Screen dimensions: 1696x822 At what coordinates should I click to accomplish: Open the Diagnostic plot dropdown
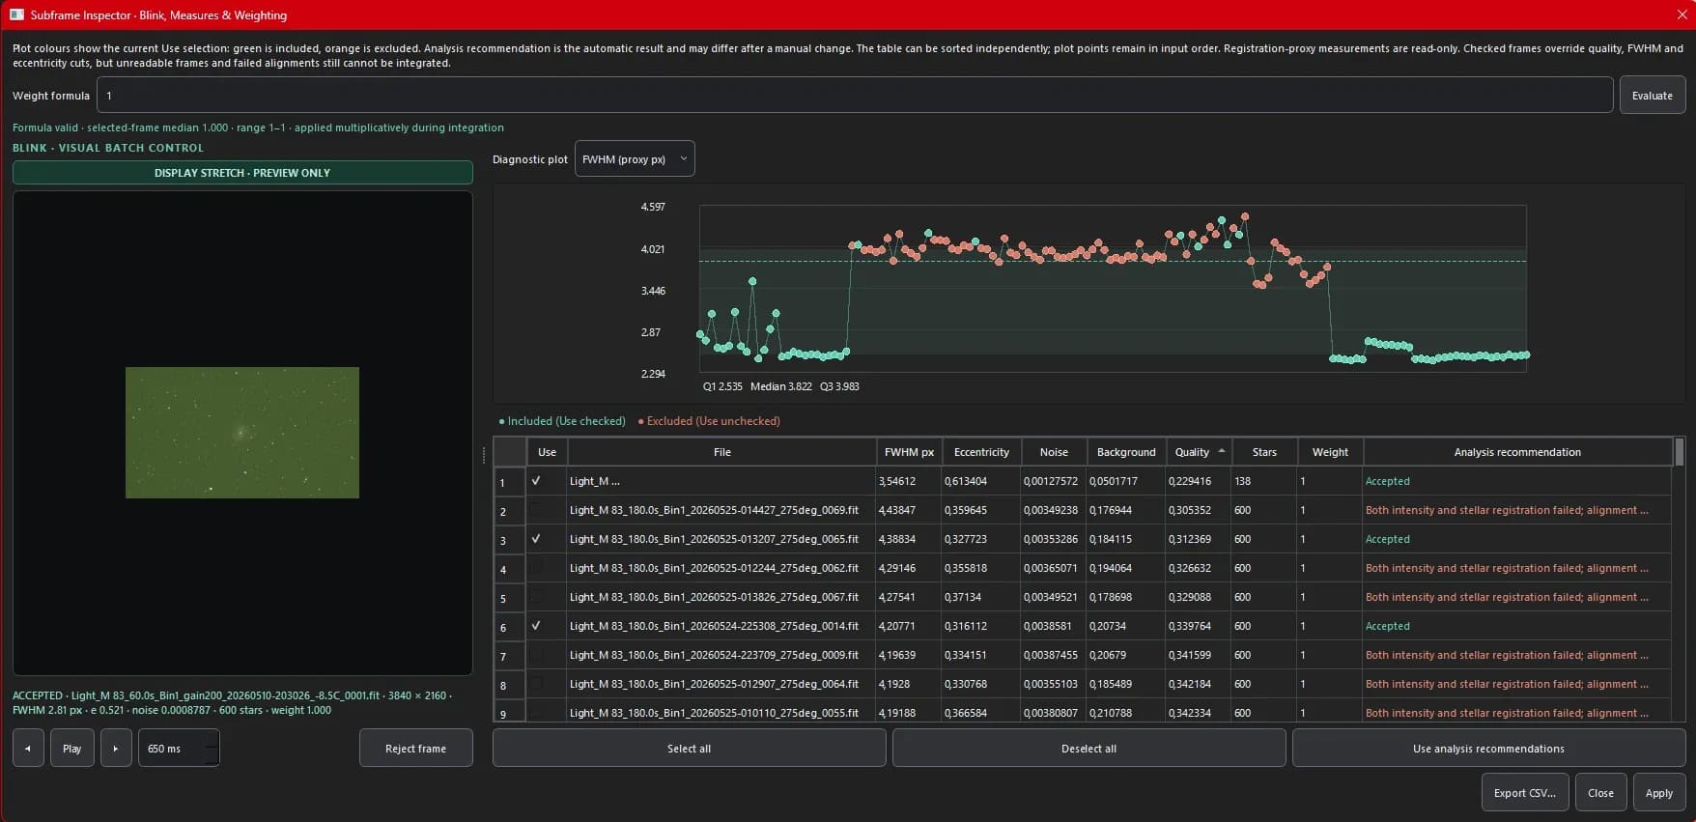point(635,159)
